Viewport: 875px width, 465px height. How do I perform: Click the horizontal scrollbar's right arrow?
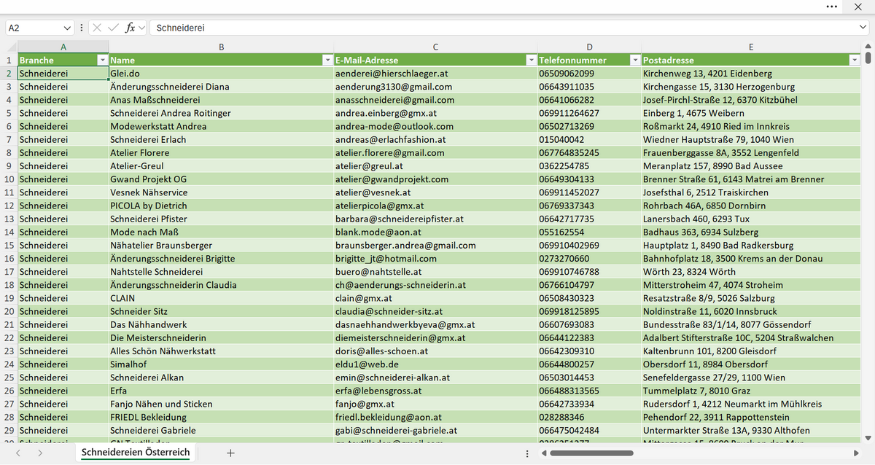tap(855, 453)
